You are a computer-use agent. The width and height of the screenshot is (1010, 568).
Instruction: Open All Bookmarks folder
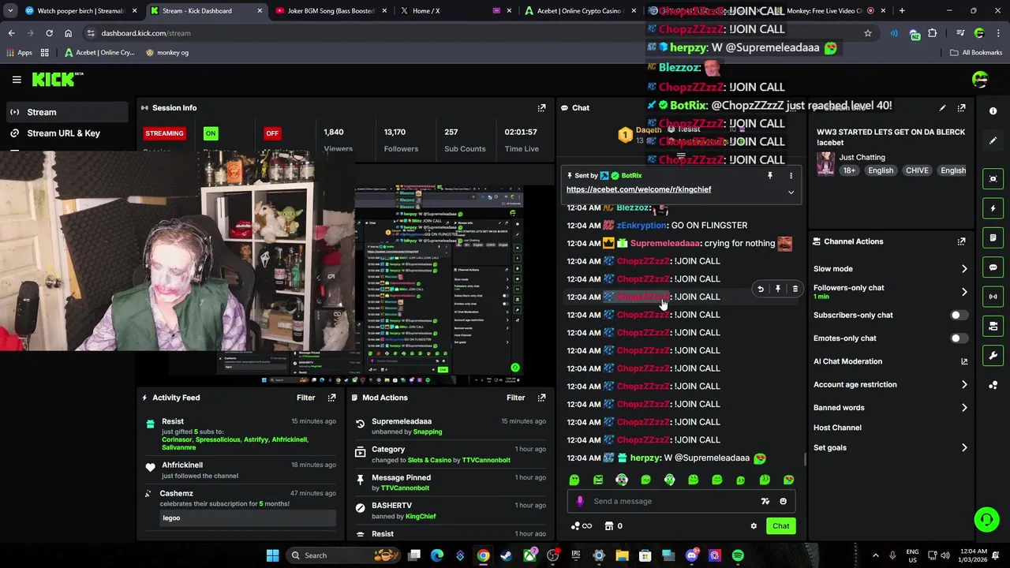click(976, 53)
